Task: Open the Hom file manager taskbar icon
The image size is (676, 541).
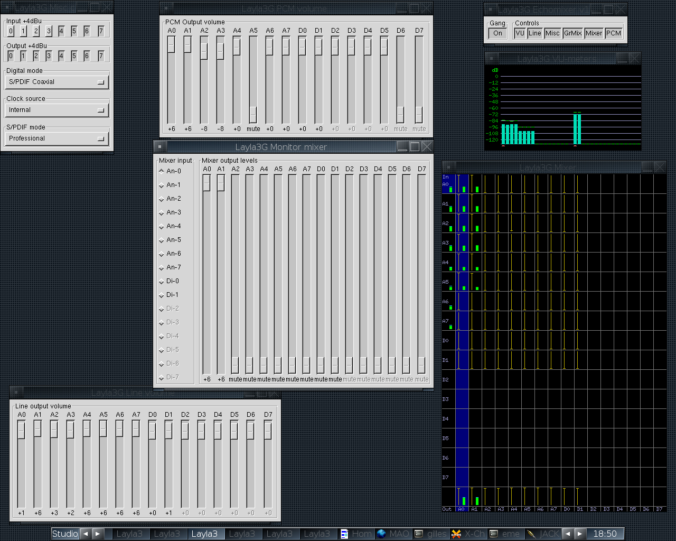Action: click(344, 534)
